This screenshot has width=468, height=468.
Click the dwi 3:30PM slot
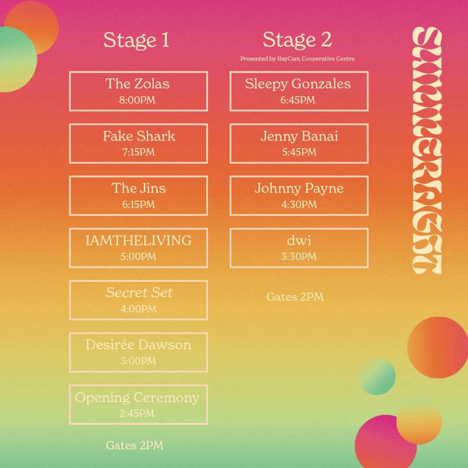click(299, 248)
